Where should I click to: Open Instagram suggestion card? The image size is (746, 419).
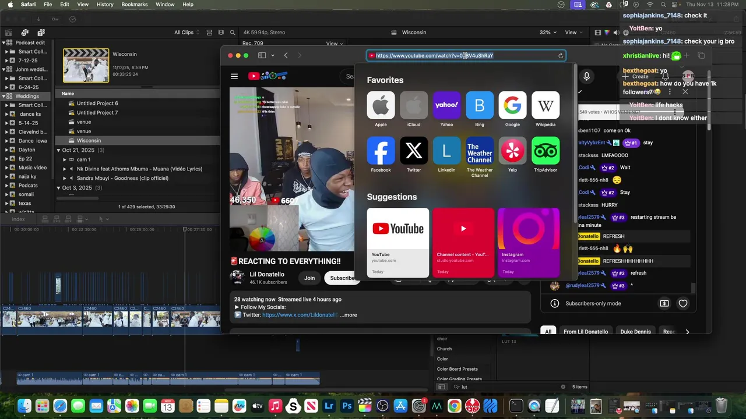click(x=529, y=242)
